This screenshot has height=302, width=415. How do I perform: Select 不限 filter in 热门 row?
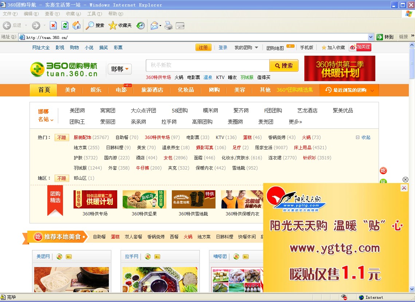click(x=62, y=138)
